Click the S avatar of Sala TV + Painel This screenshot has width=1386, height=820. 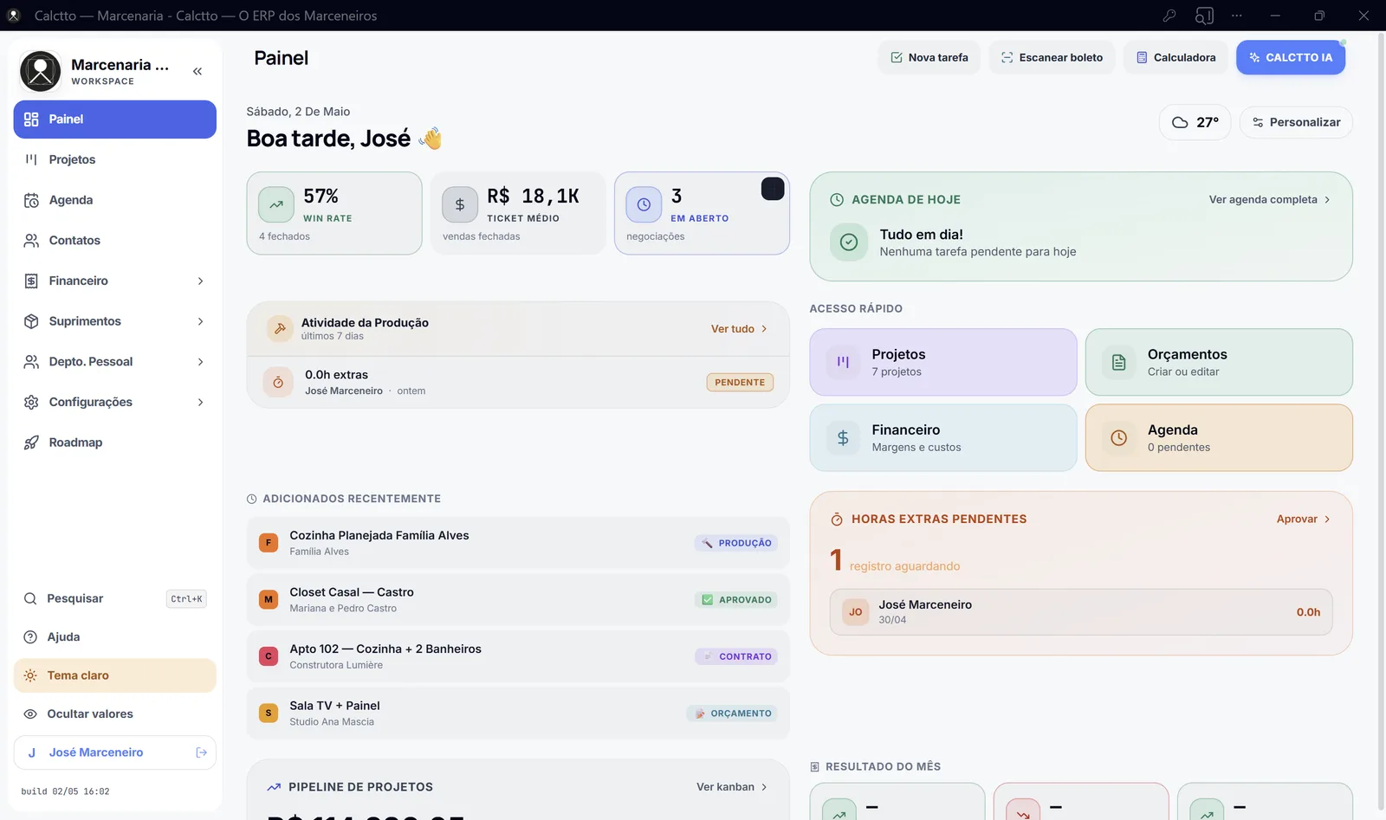(x=269, y=713)
